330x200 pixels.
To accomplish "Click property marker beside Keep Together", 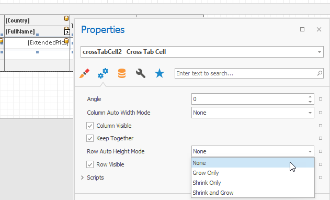I will pos(321,138).
